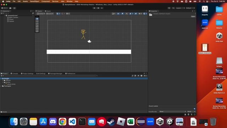Toggle scene effects (skybox/fog) button

tap(131, 14)
